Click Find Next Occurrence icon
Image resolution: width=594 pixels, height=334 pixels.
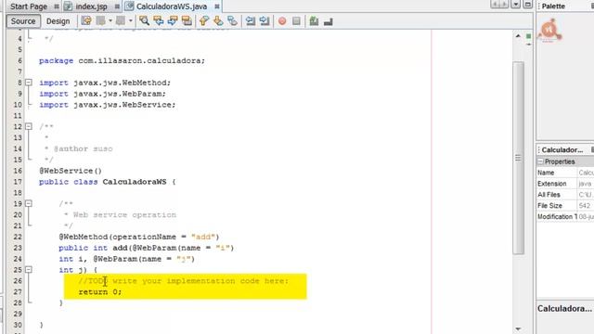pos(173,20)
